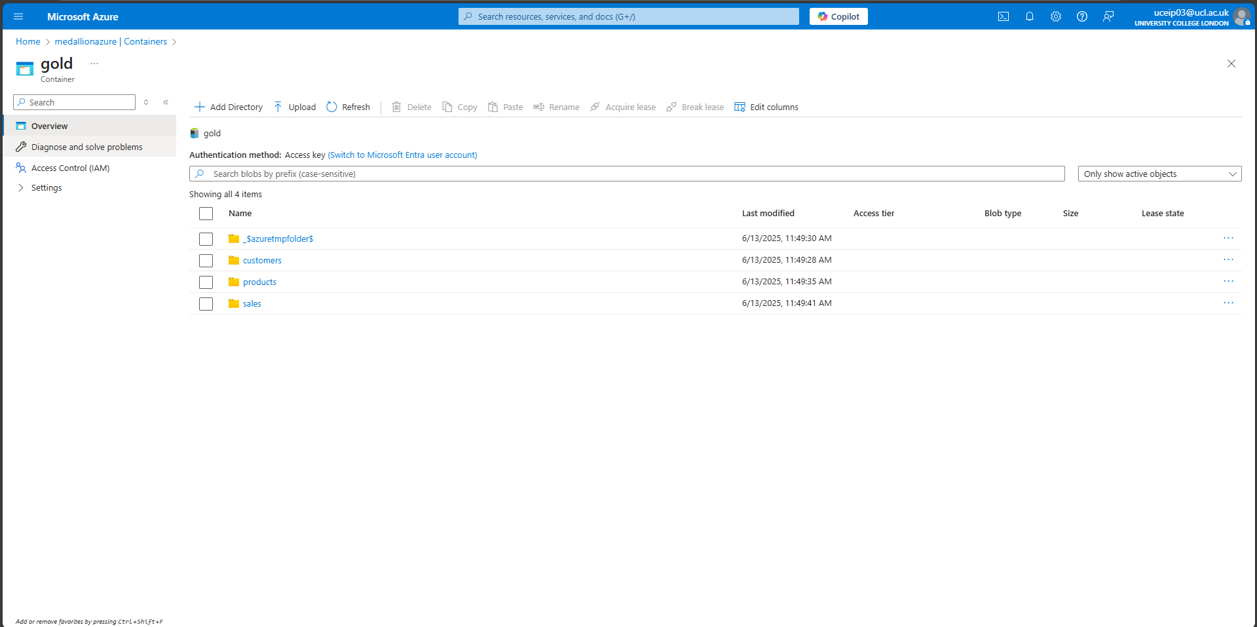1257x627 pixels.
Task: Open context menu for _$azuretmpfolder$ row
Action: click(1228, 238)
